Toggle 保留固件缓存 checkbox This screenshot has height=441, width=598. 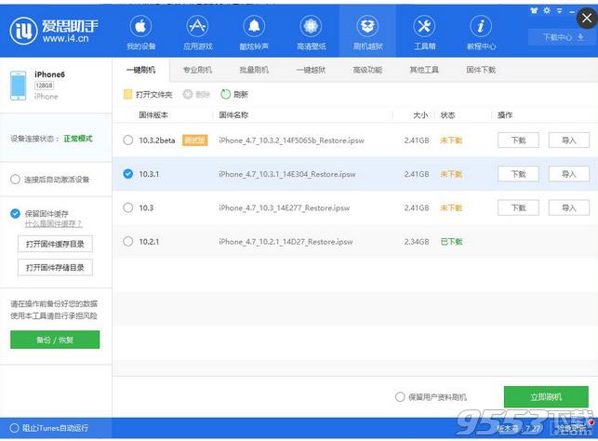15,213
